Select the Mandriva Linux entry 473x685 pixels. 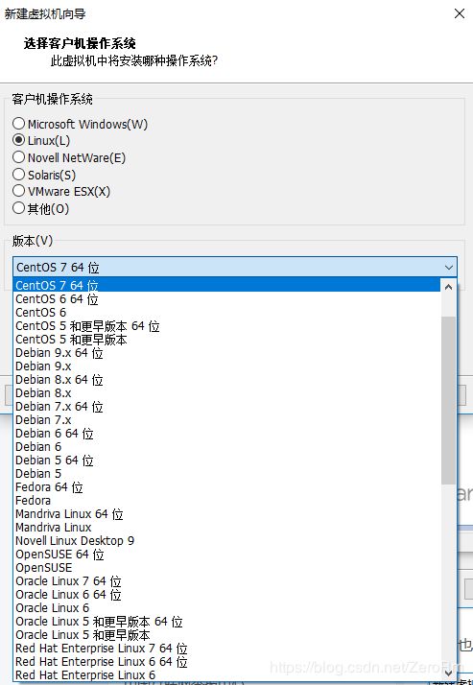point(226,528)
